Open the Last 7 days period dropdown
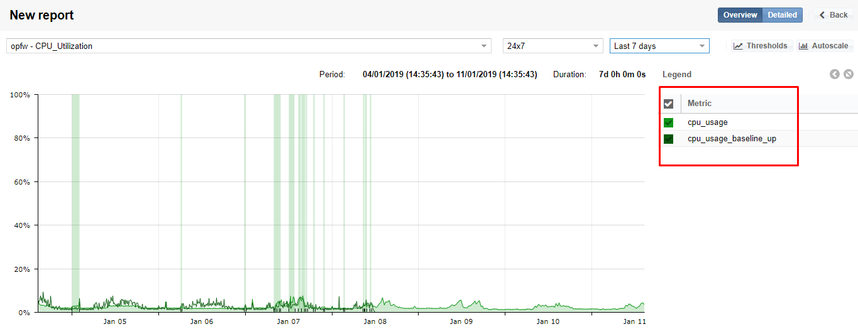This screenshot has height=334, width=858. point(659,46)
